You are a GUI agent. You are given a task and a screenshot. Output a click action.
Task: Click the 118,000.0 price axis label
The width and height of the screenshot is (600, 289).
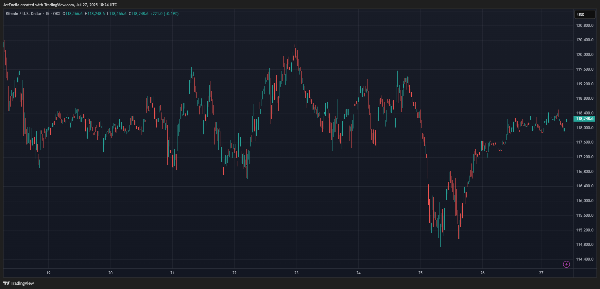pyautogui.click(x=585, y=128)
